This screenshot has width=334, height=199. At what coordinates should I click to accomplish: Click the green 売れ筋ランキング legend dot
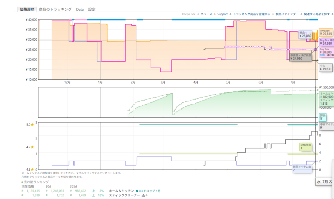(22, 182)
